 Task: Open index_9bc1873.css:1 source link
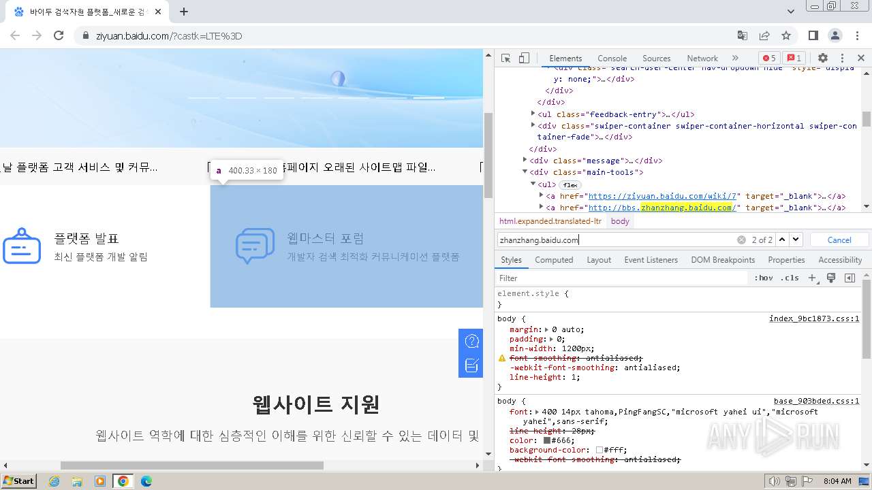pyautogui.click(x=814, y=318)
